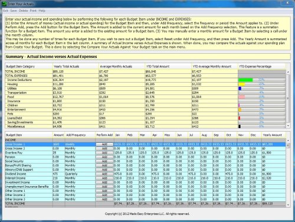The image size is (295, 222).
Task: Click Budget Item Category column header
Action: (x=29, y=66)
